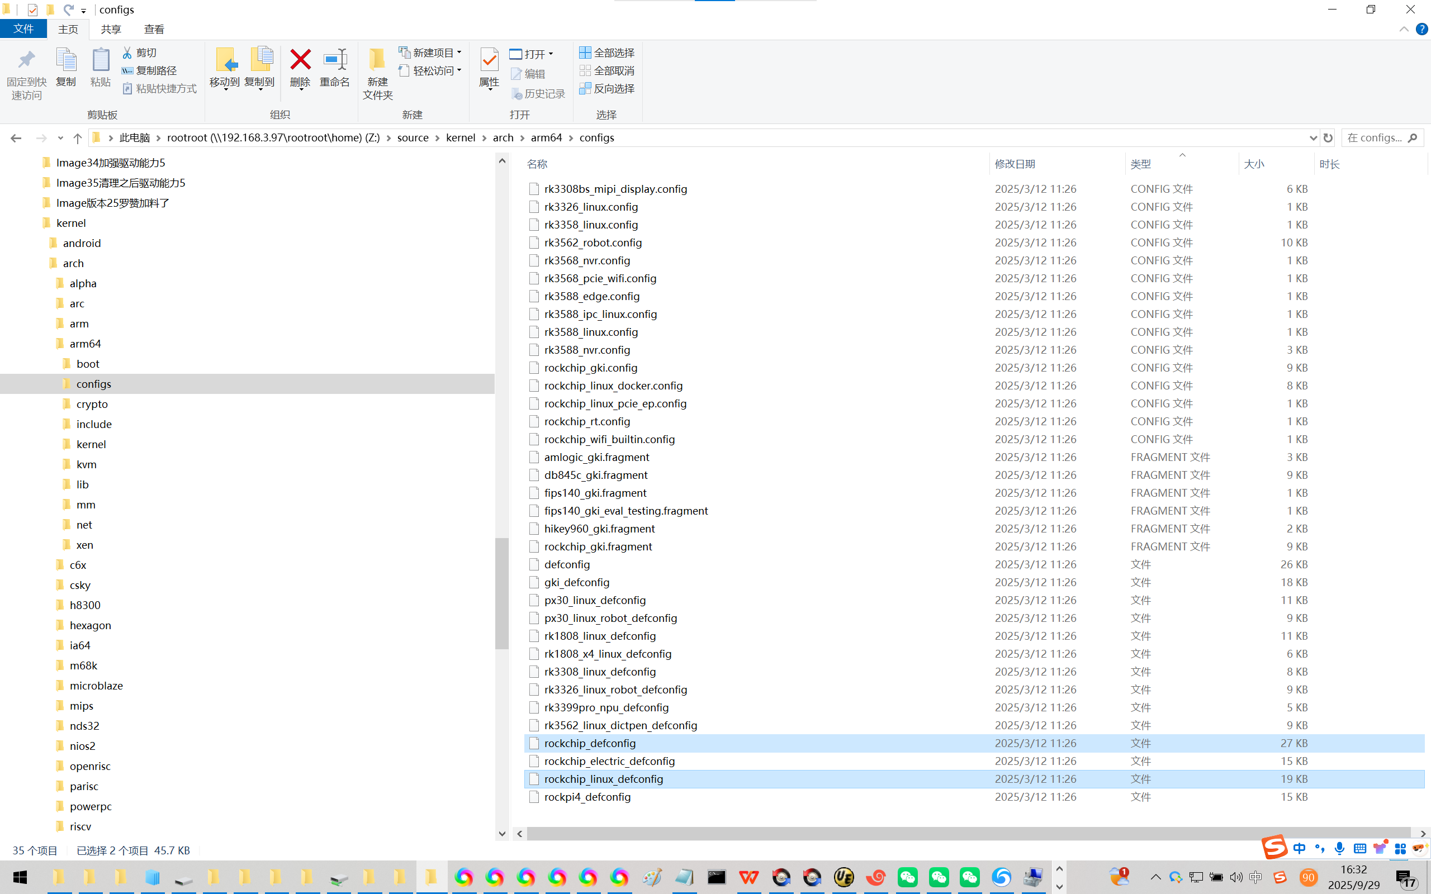Click the folder tree vertical scrollbar thumb
Viewport: 1431px width, 894px height.
(502, 593)
